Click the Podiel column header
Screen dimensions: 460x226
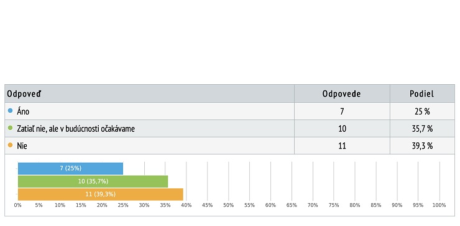[422, 94]
